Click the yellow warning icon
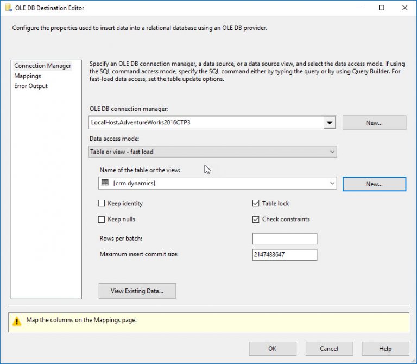The height and width of the screenshot is (364, 417). pyautogui.click(x=17, y=321)
